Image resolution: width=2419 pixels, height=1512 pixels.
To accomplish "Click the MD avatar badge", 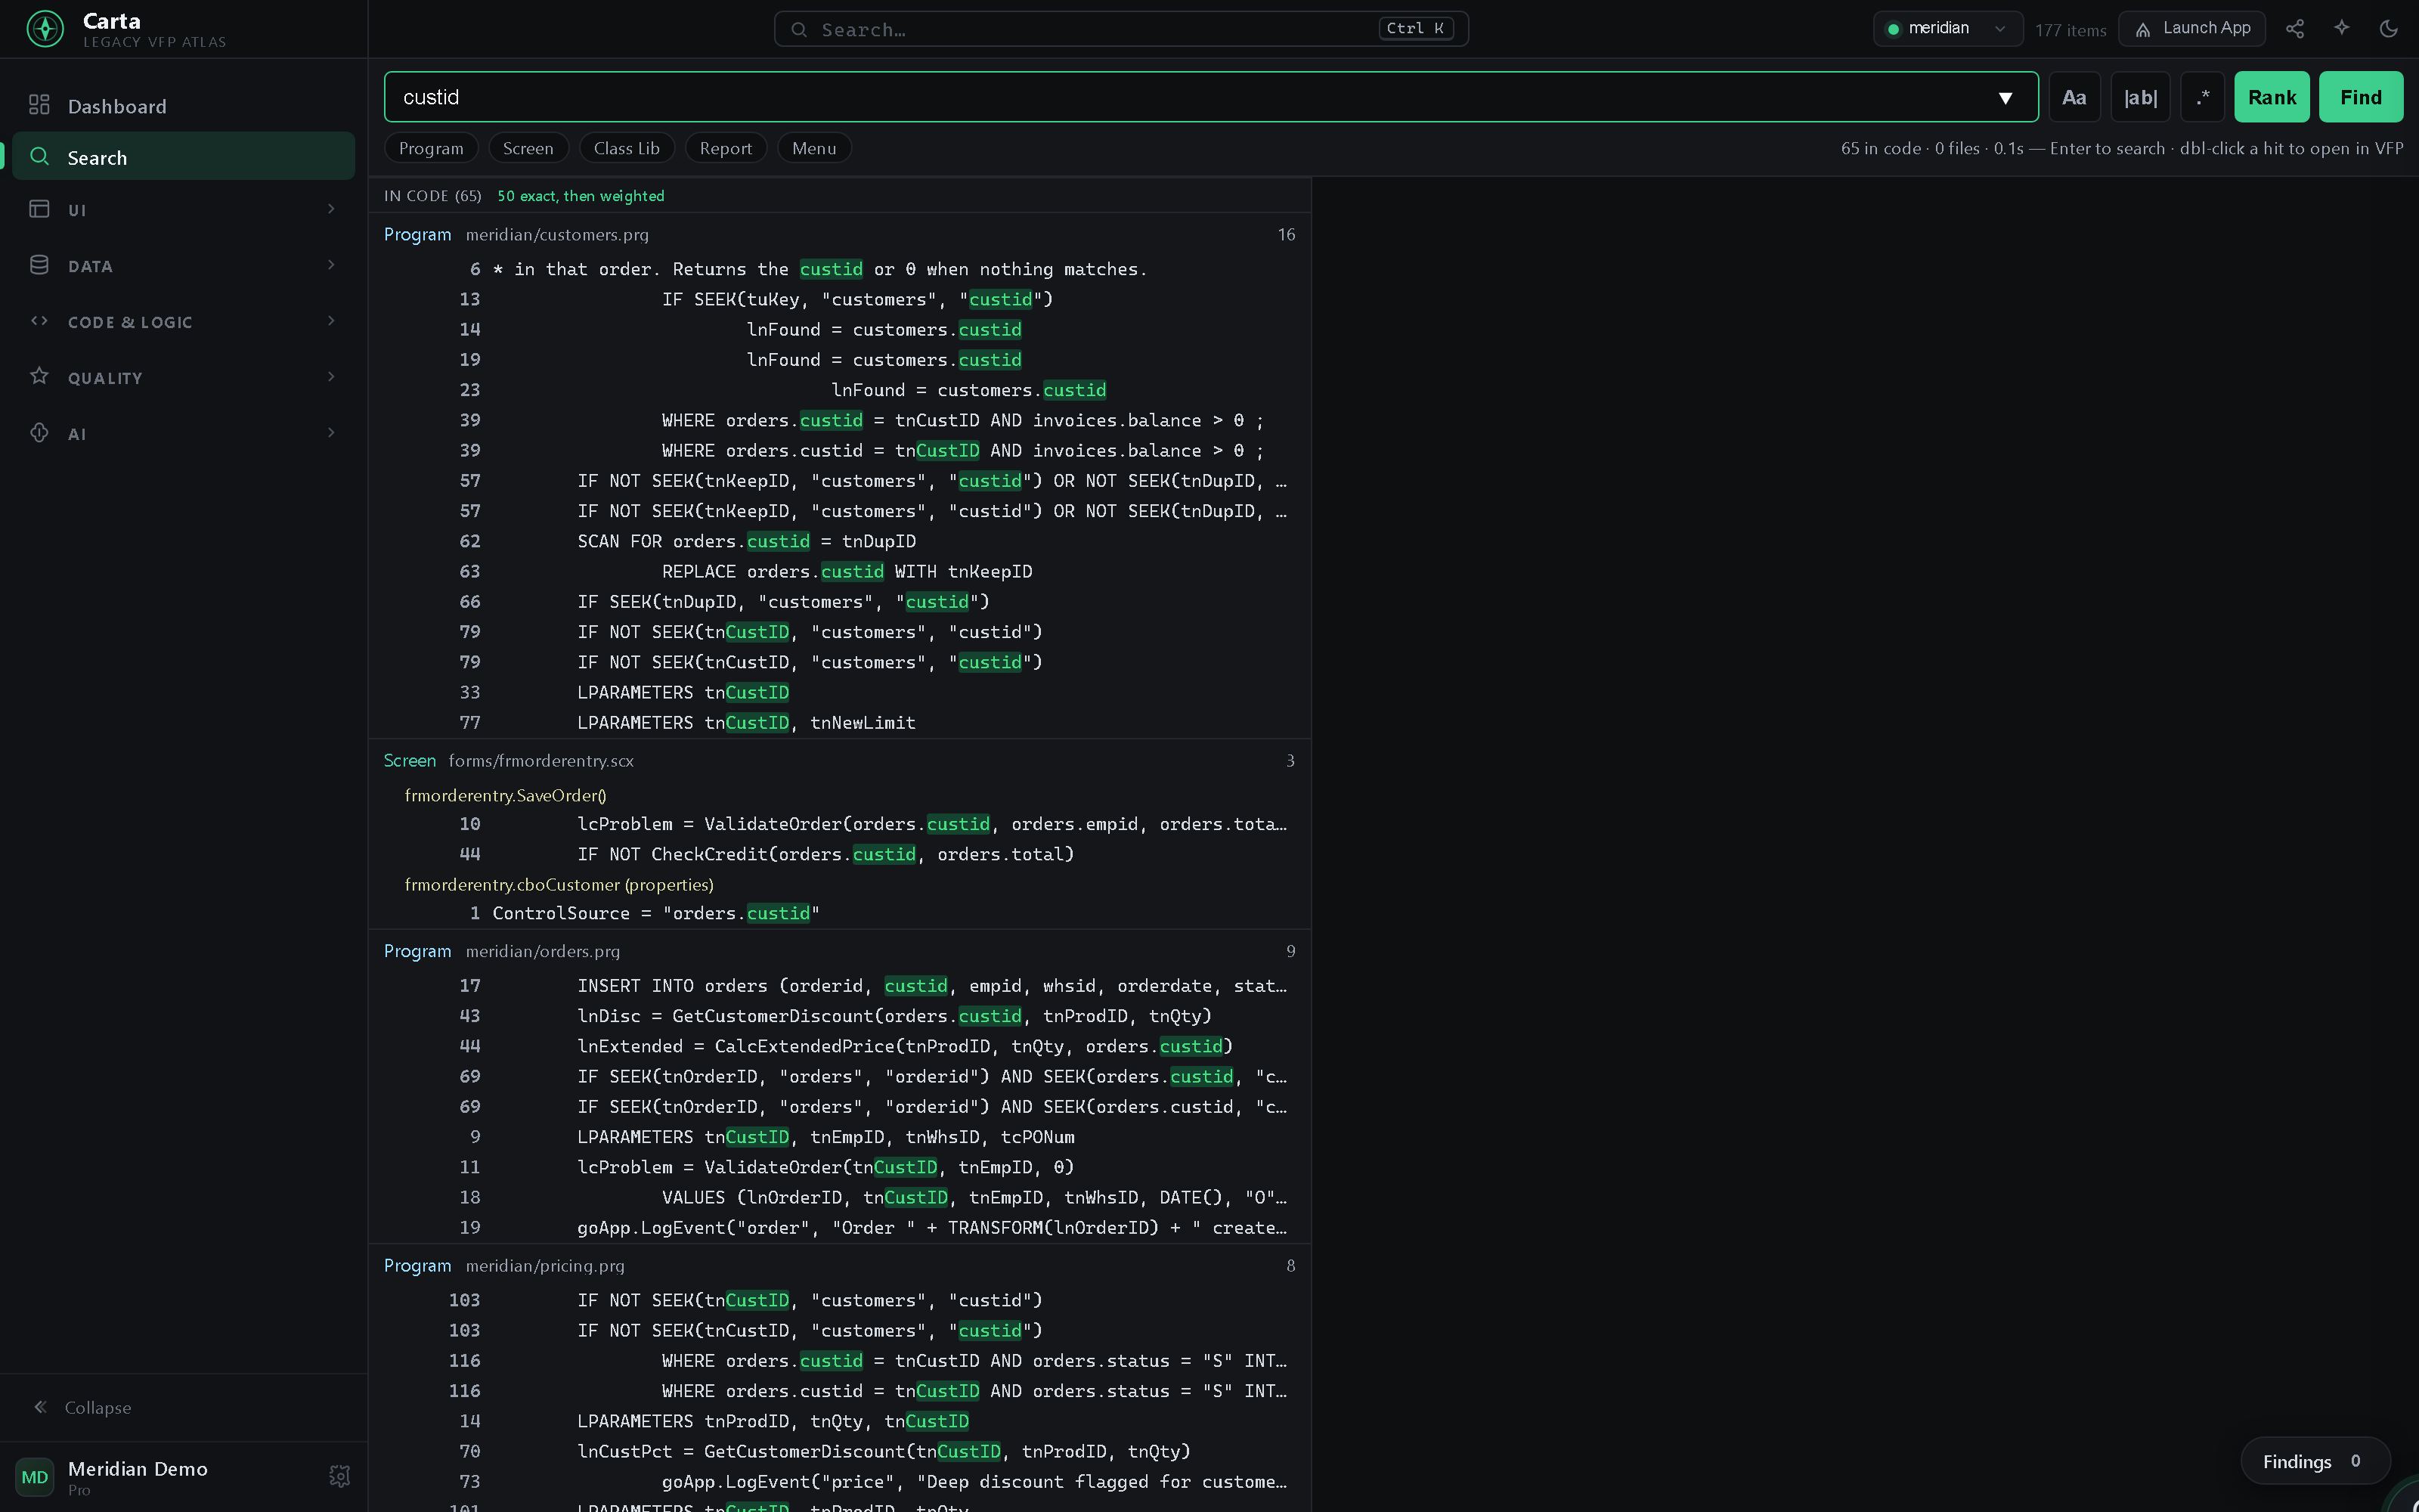I will [x=35, y=1477].
